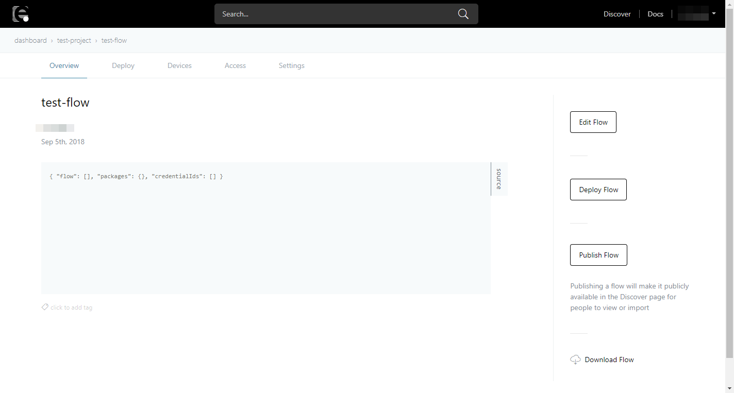Click the logo icon in the header
The height and width of the screenshot is (393, 734).
pos(20,14)
